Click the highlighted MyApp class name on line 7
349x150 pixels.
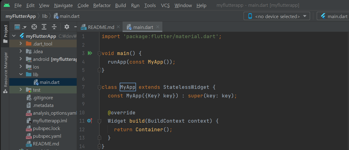tap(128, 87)
